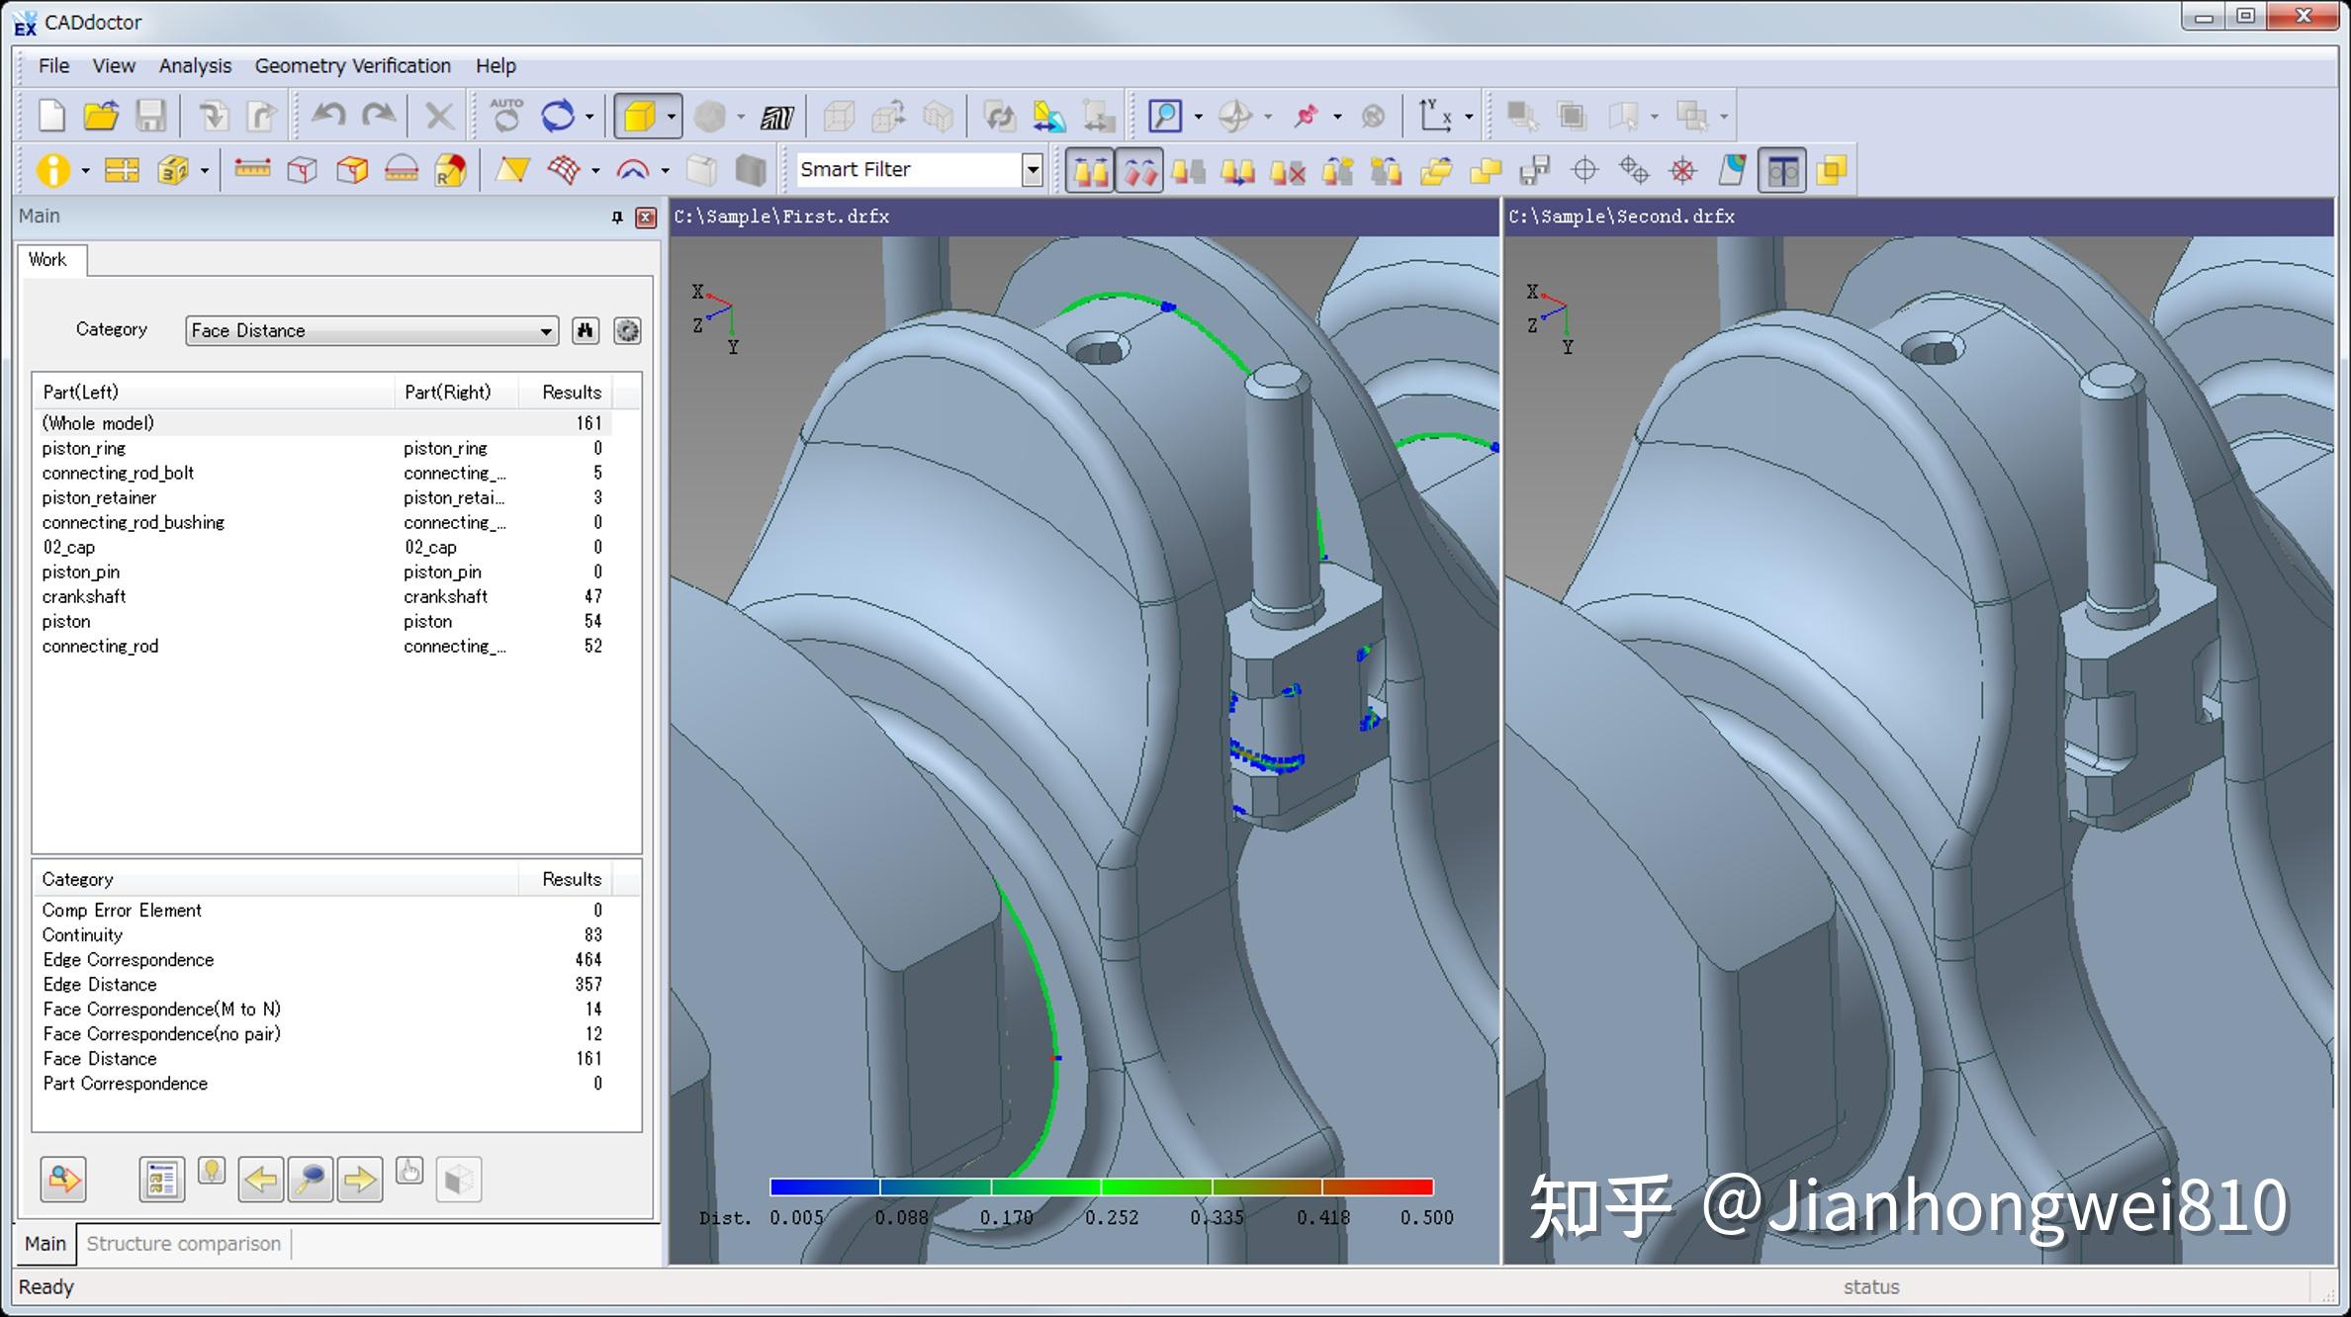Open the Smart Filter dropdown
The height and width of the screenshot is (1317, 2351).
1032,170
